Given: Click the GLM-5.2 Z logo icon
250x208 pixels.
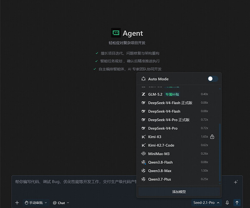Looking at the screenshot, I should coord(143,94).
